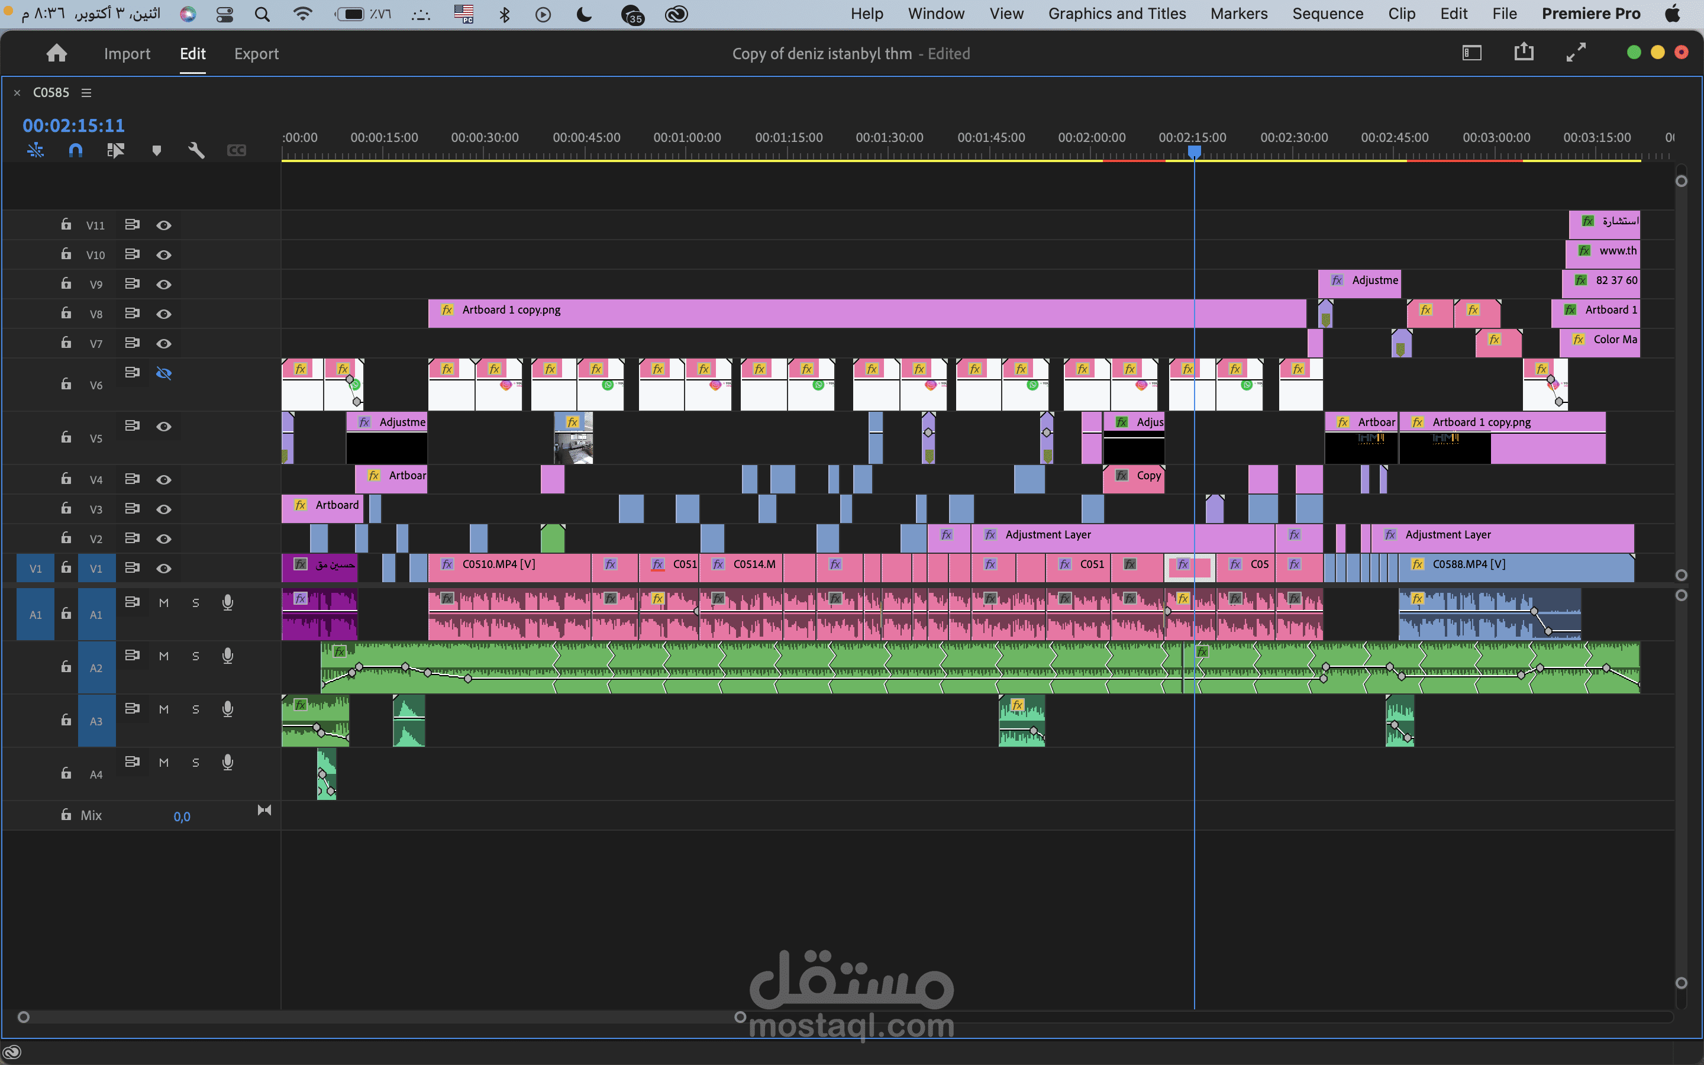Click A1 voice-over record microphone

click(227, 603)
